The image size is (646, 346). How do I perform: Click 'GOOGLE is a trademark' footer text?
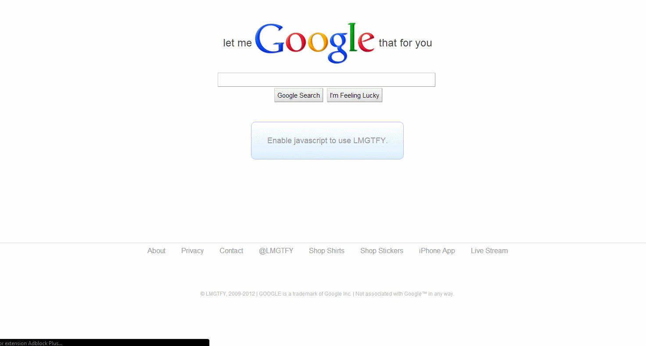(x=305, y=294)
